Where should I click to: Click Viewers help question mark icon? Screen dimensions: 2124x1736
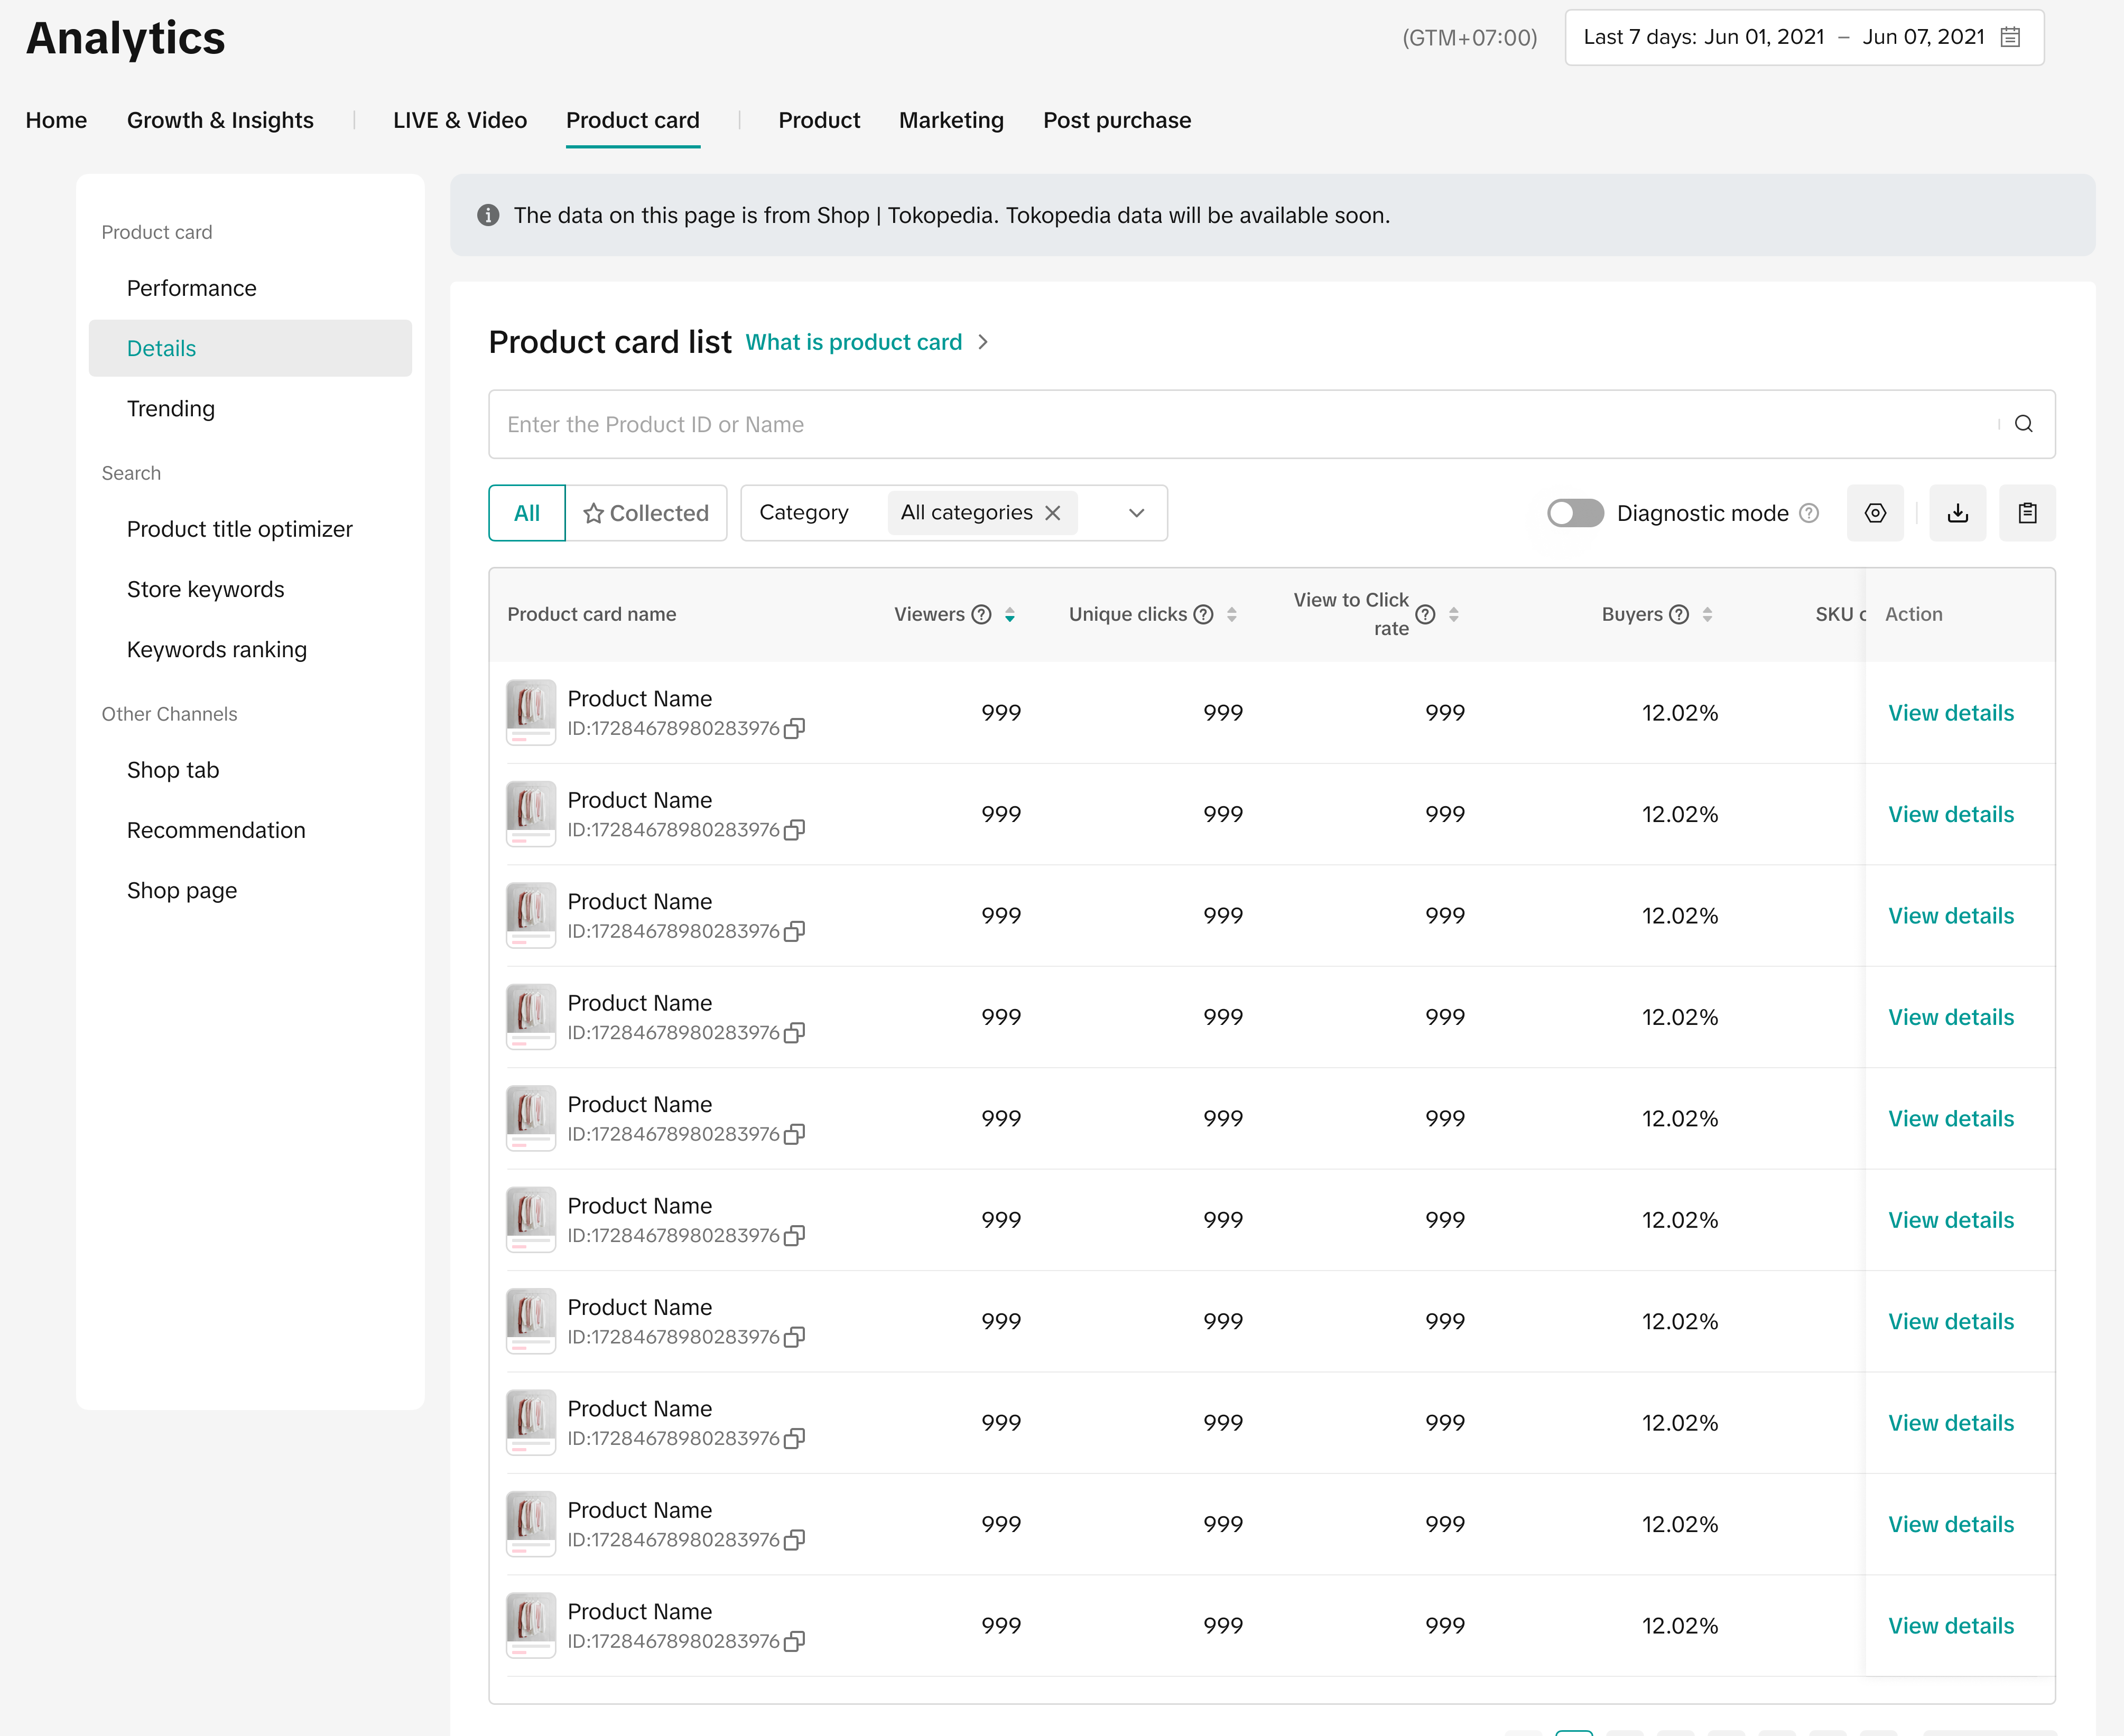[981, 614]
